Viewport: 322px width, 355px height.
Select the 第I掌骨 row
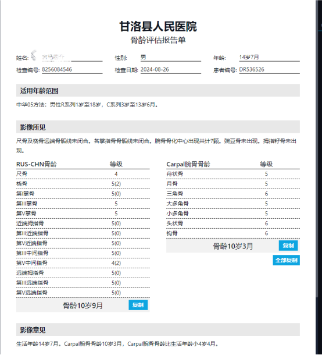83,194
